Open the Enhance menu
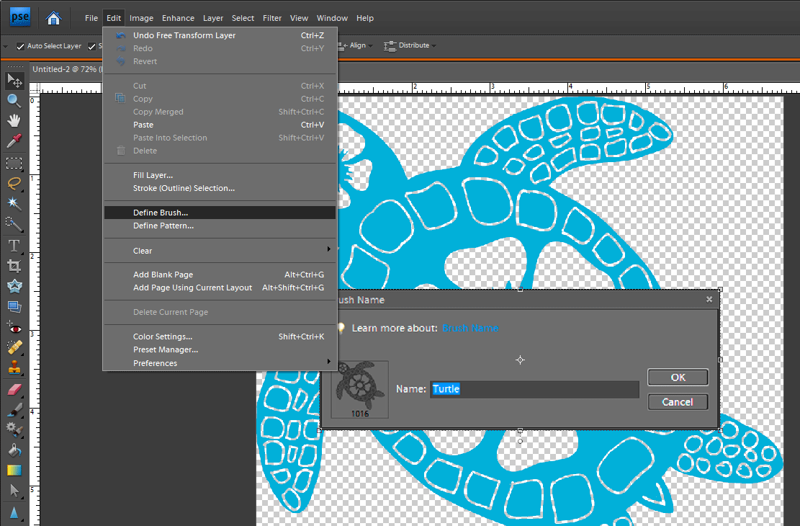The height and width of the screenshot is (526, 800). click(x=178, y=18)
